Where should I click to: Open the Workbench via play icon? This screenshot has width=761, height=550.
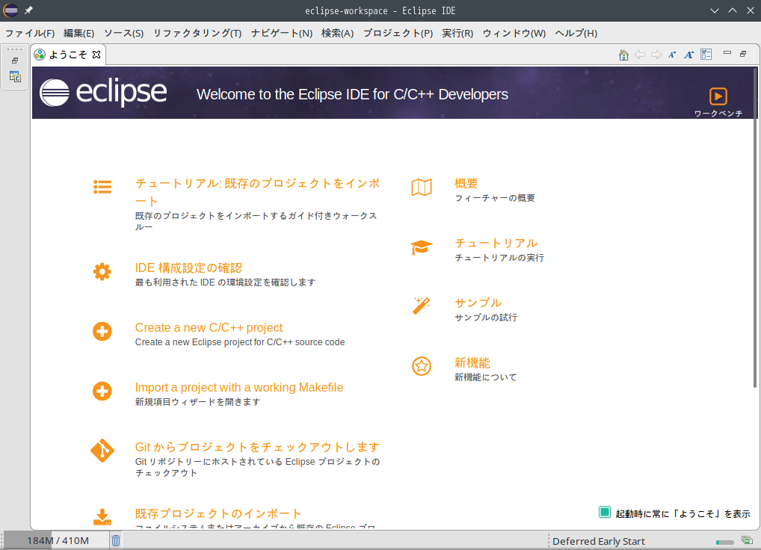pyautogui.click(x=718, y=96)
